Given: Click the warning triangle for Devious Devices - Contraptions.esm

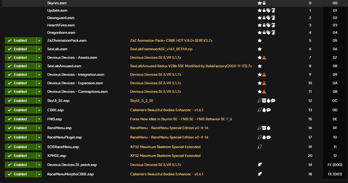Looking at the screenshot, I should point(264,92).
